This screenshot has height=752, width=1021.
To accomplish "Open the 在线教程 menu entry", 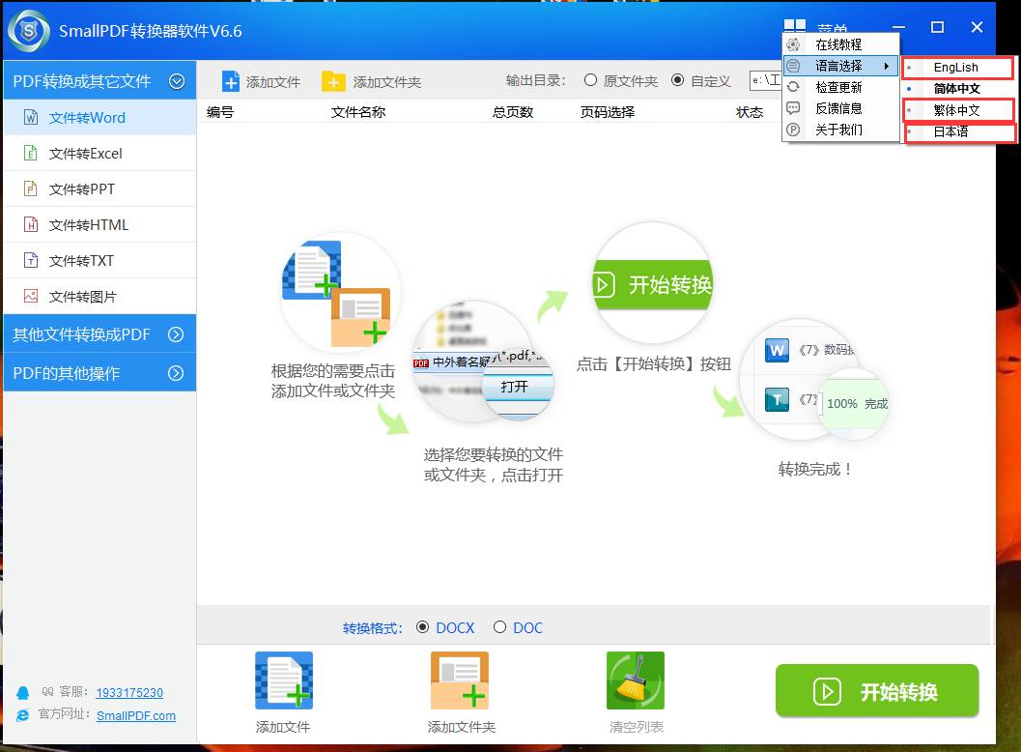I will click(x=840, y=44).
